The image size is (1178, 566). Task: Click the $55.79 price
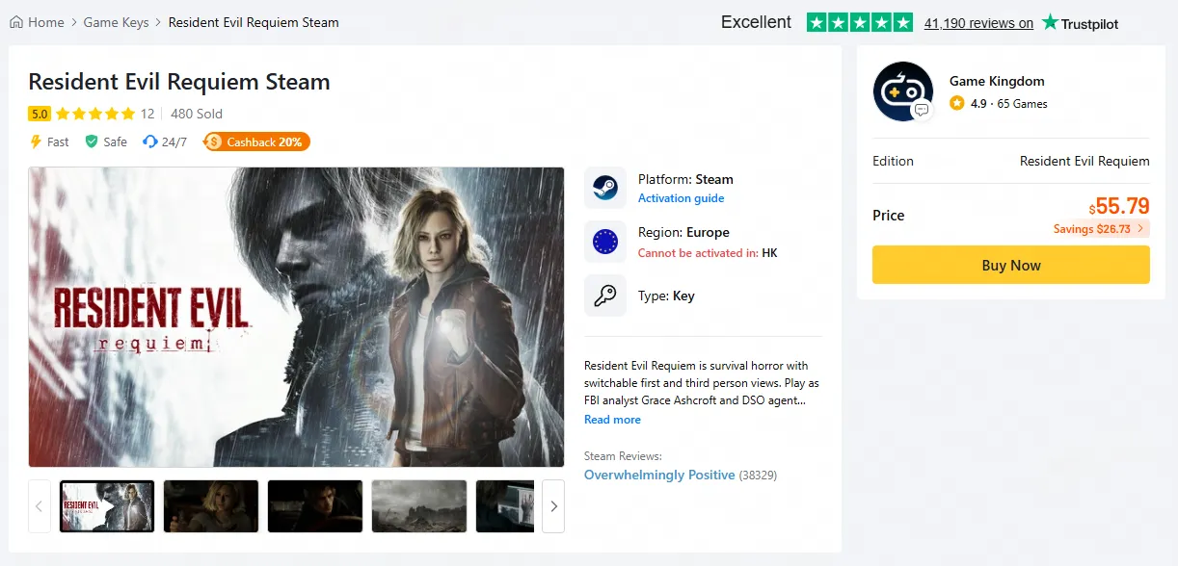(x=1119, y=206)
